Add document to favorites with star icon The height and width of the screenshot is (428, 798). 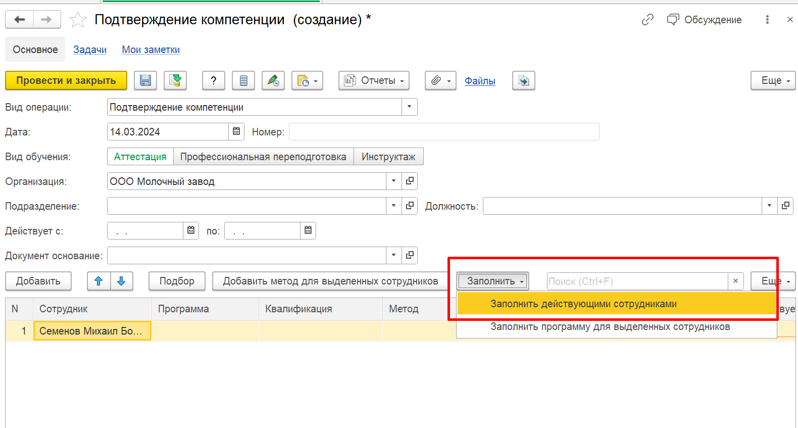tap(78, 20)
